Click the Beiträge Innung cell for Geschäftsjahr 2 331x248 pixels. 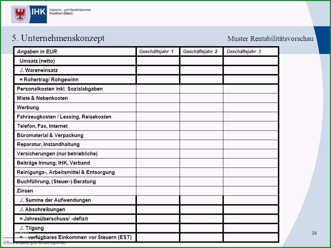pos(201,163)
